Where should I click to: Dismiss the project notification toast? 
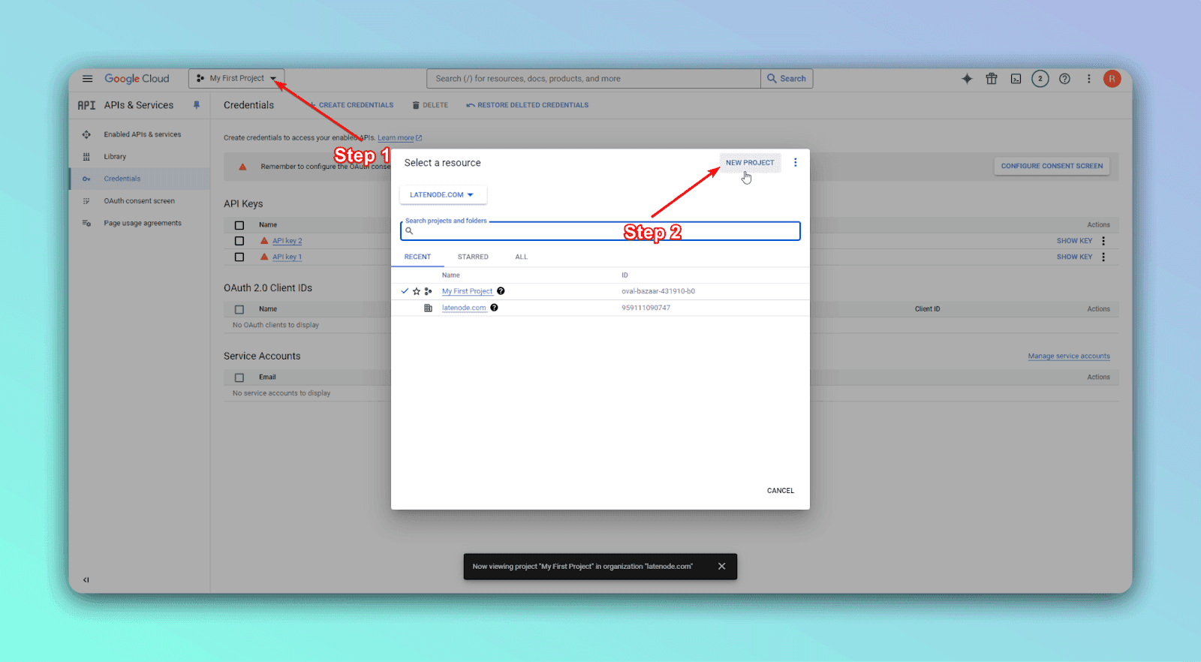click(721, 567)
